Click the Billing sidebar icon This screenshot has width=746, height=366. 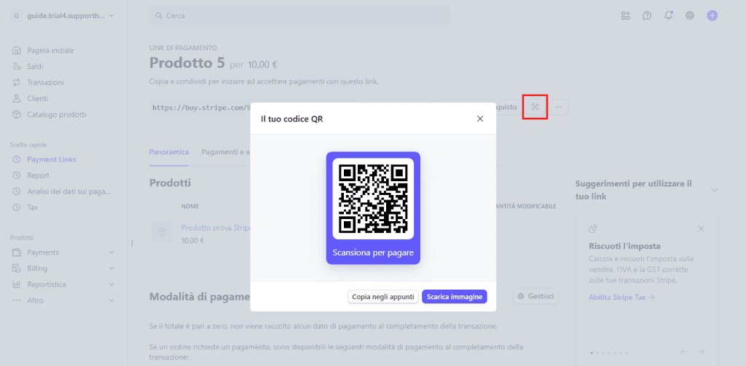coord(17,268)
